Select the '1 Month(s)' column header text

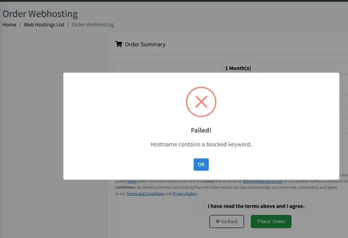(x=238, y=68)
